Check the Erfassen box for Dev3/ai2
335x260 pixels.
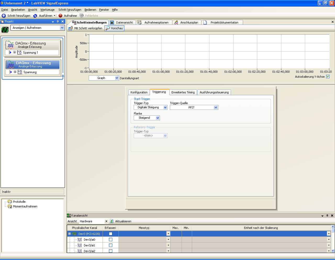[110, 251]
